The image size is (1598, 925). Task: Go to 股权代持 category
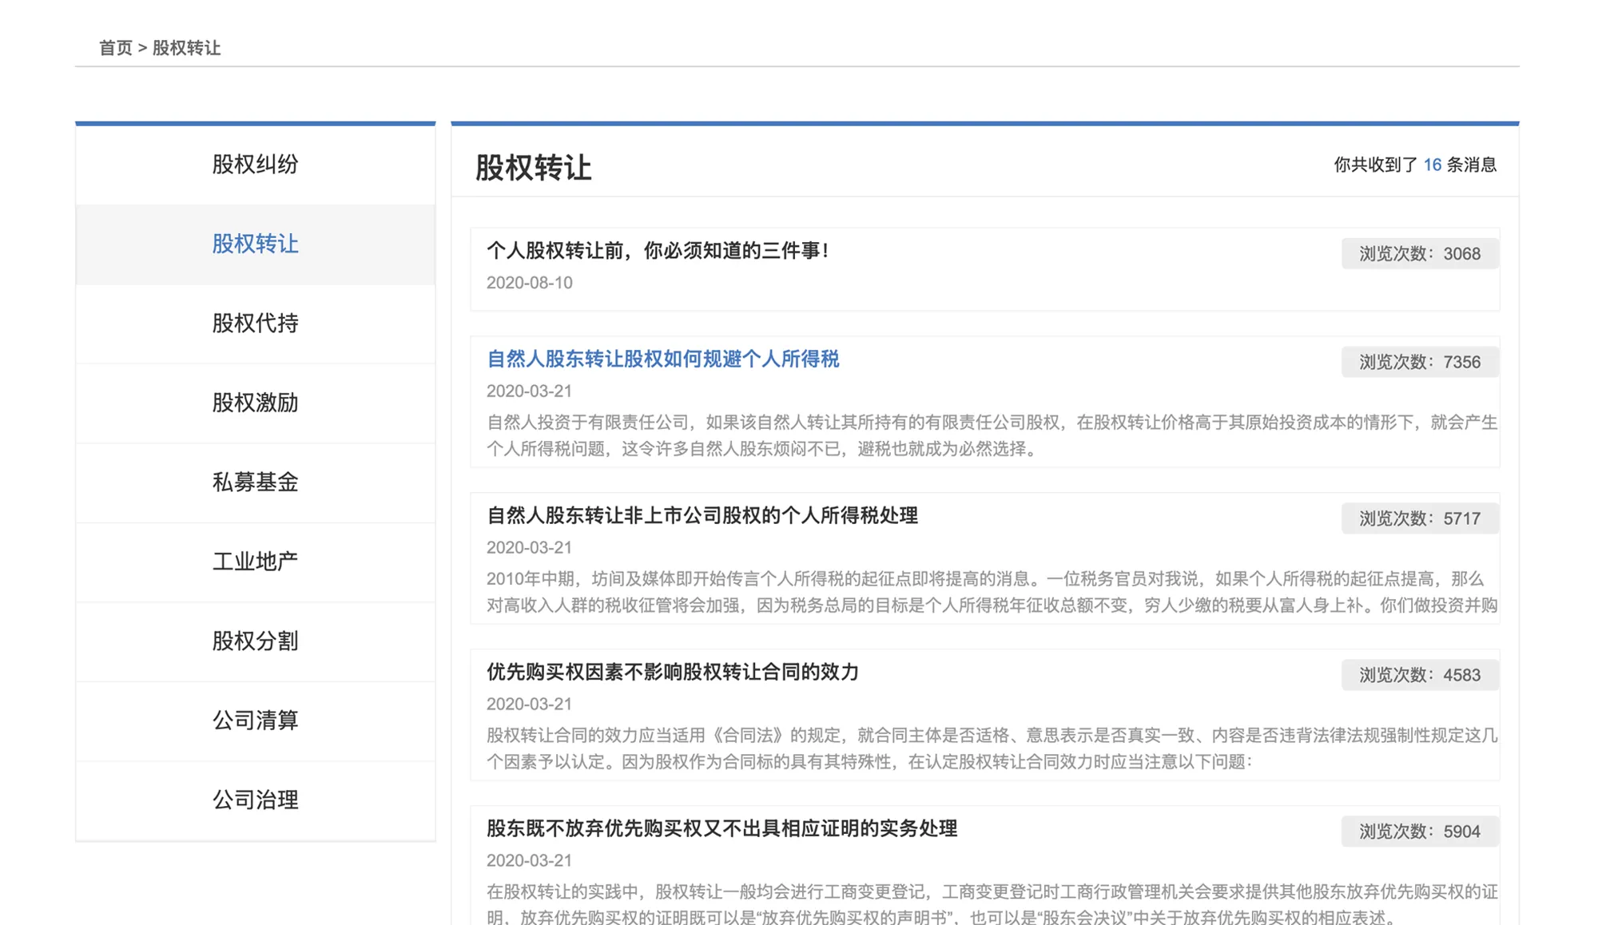[x=255, y=323]
